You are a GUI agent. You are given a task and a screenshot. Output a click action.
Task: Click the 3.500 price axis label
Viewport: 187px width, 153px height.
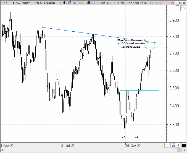pyautogui.click(x=174, y=88)
